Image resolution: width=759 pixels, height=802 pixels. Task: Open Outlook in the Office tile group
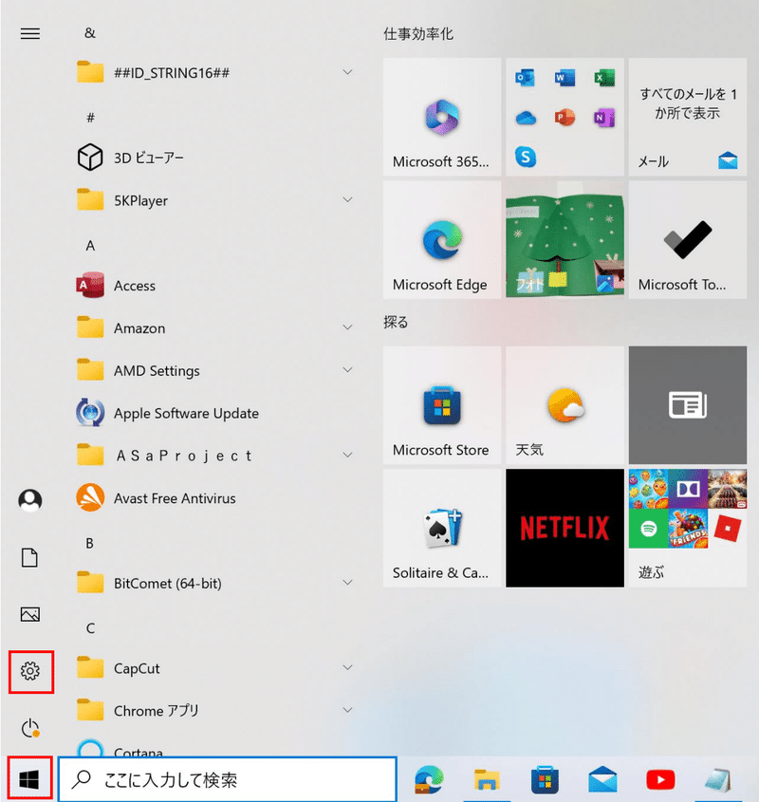coord(526,78)
